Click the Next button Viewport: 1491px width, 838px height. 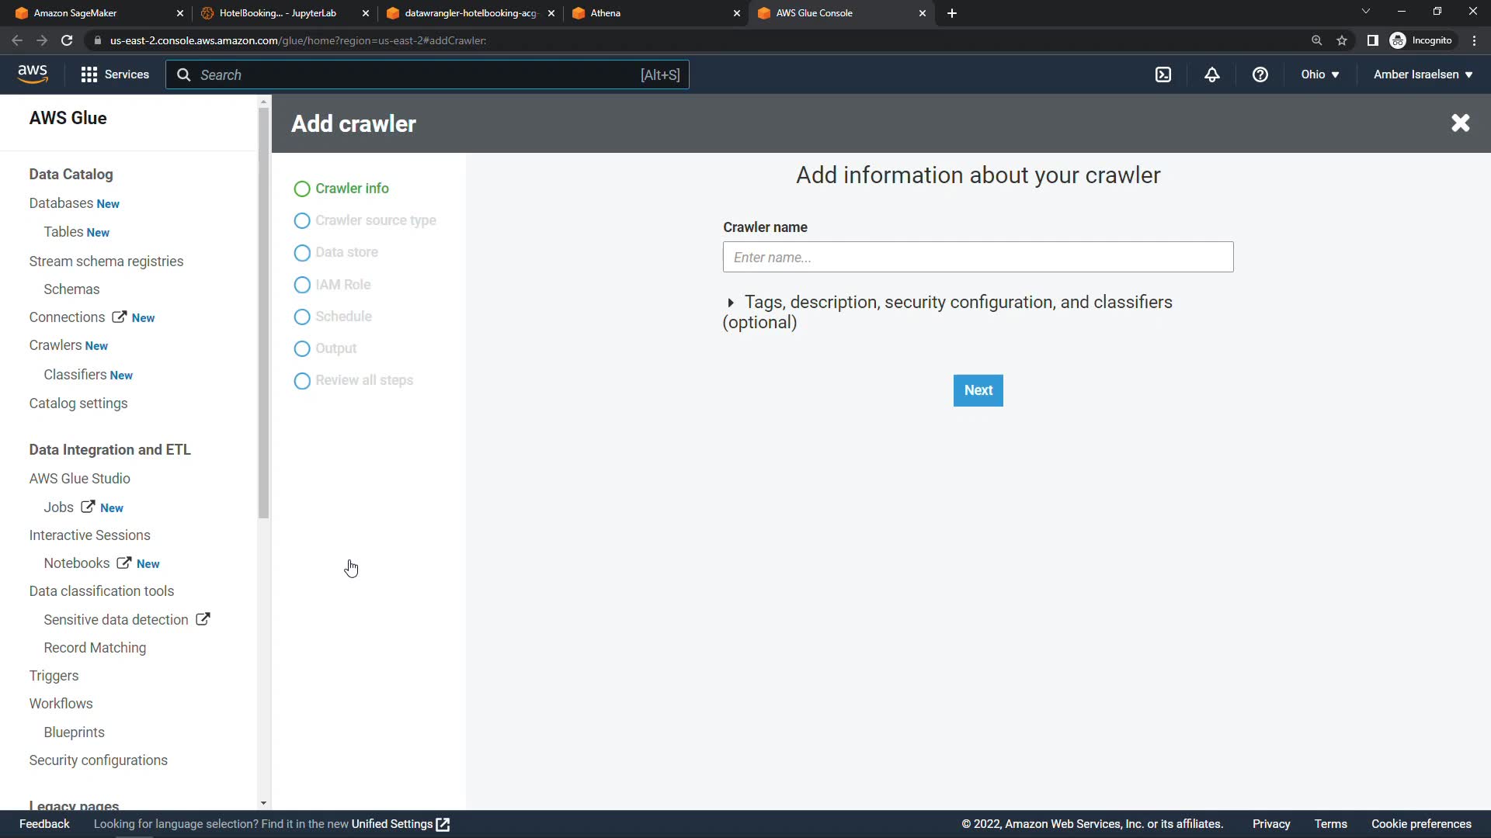978,390
